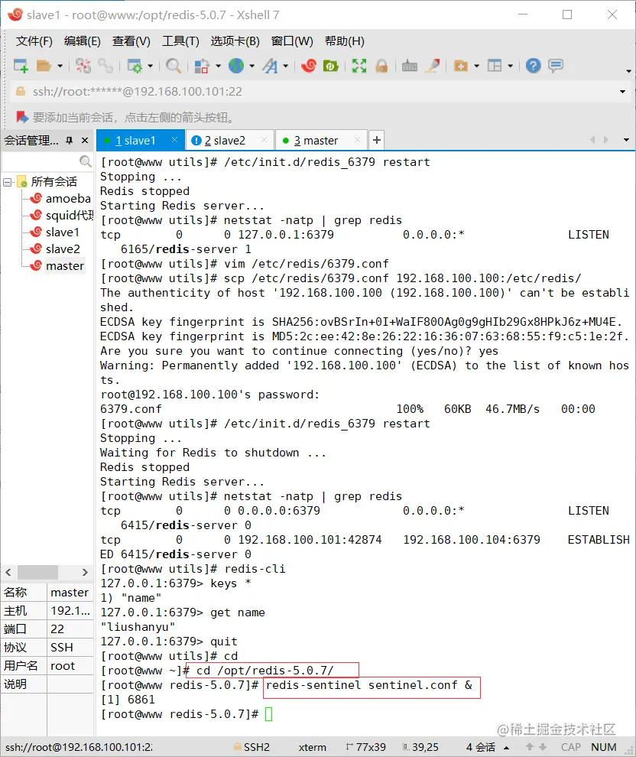Open Help via blue question mark icon
Image resolution: width=636 pixels, height=757 pixels.
pos(534,66)
